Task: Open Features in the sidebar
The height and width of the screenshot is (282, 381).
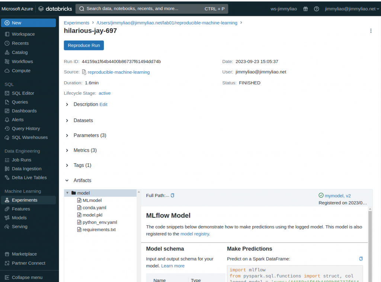Action: click(x=21, y=209)
